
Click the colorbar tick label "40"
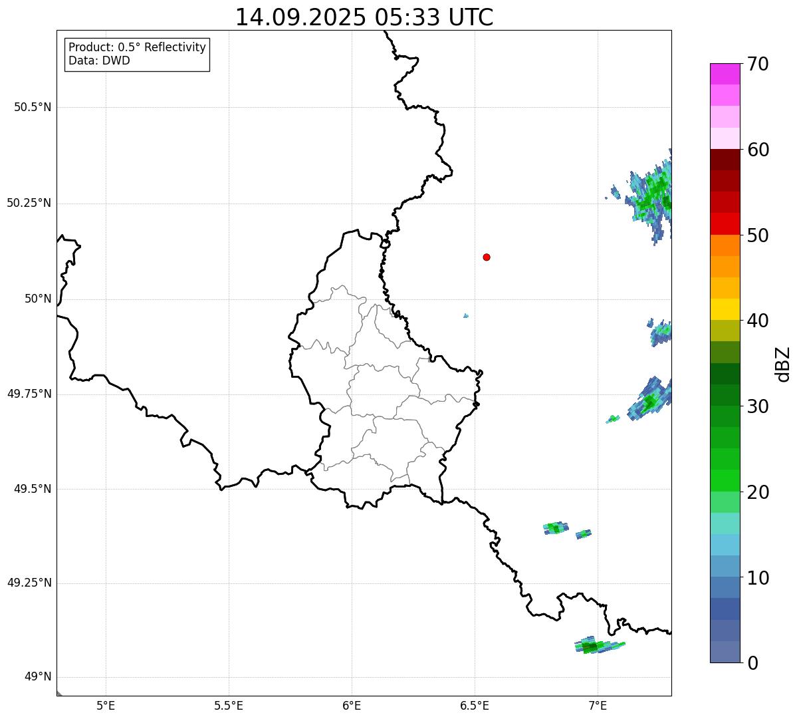coord(758,321)
